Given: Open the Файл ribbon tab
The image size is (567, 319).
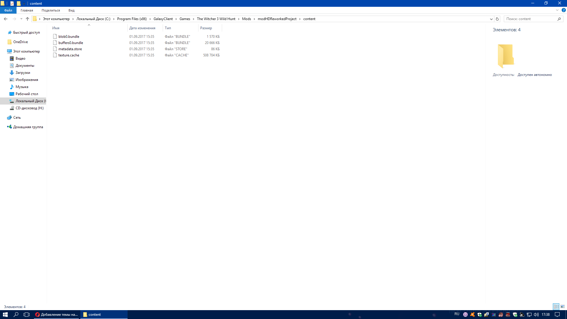Looking at the screenshot, I should [8, 10].
